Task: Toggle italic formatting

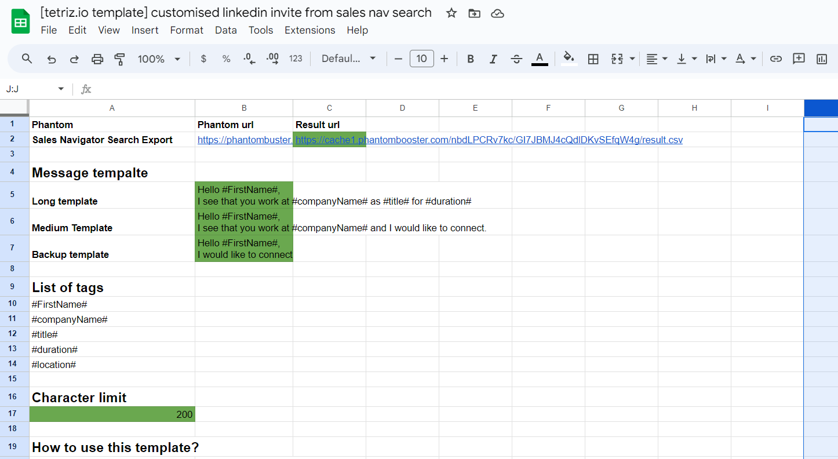Action: click(x=493, y=59)
